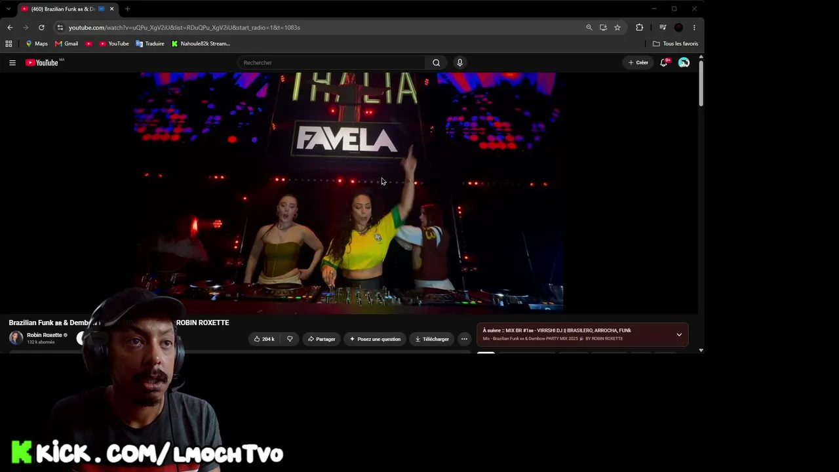Open the Maps bookmark
839x472 pixels.
click(36, 44)
